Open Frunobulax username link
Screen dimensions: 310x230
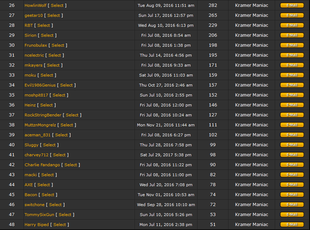[36, 45]
